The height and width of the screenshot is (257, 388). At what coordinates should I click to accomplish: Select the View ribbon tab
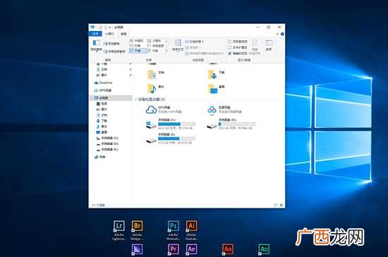pyautogui.click(x=123, y=34)
